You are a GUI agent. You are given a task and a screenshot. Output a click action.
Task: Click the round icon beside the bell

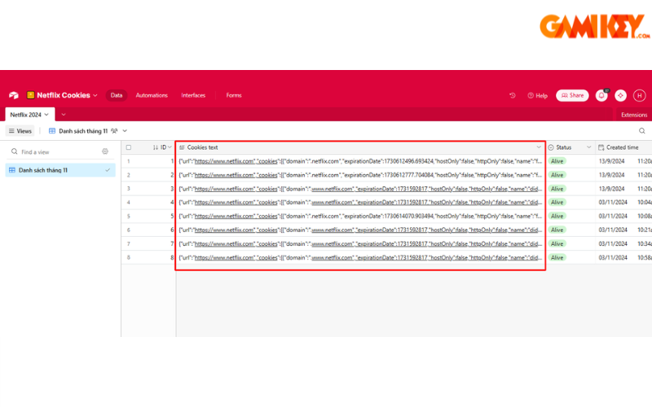620,95
